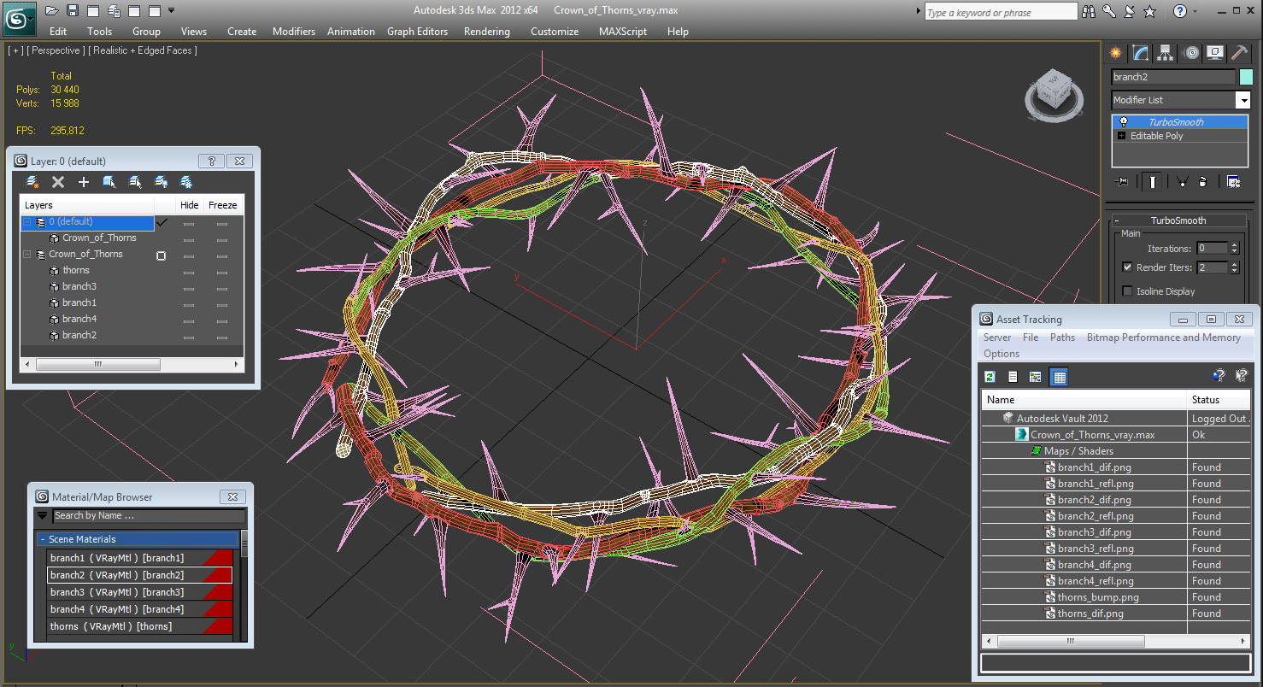Click Layer dialog help button
Viewport: 1263px width, 687px height.
211,161
